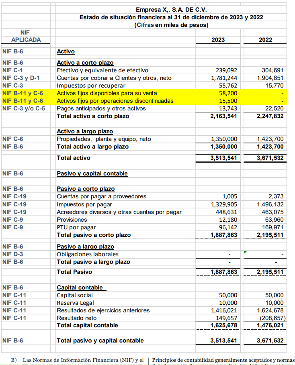This screenshot has width=295, height=365.
Task: Select the value 448,631
Action: pos(226,212)
